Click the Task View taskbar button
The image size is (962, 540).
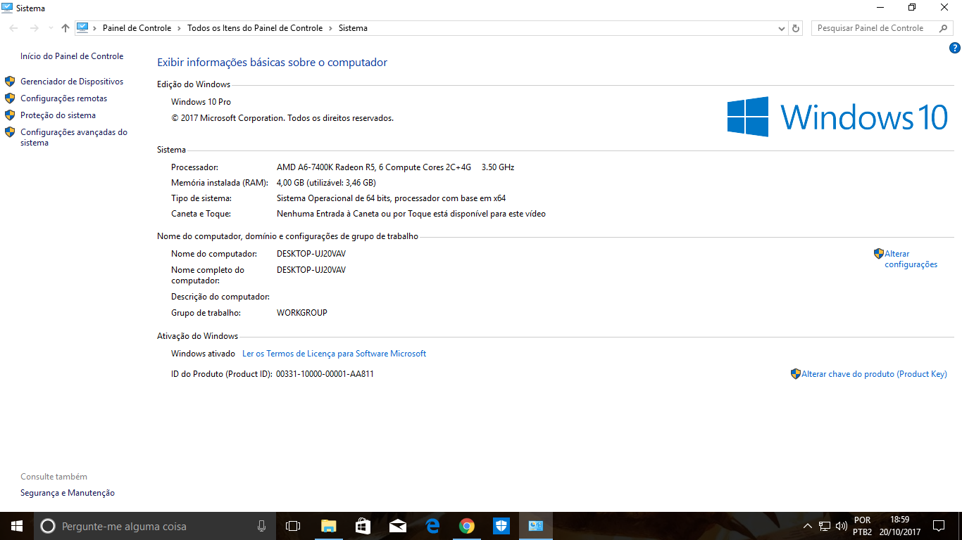(293, 526)
